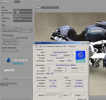Click the Intel Inside Xeon logo

[x=81, y=57]
